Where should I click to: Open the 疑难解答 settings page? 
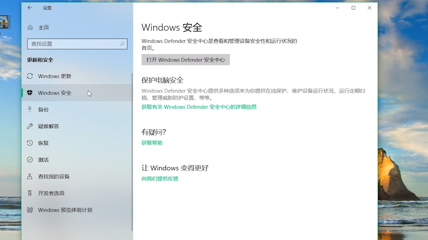[x=77, y=126]
